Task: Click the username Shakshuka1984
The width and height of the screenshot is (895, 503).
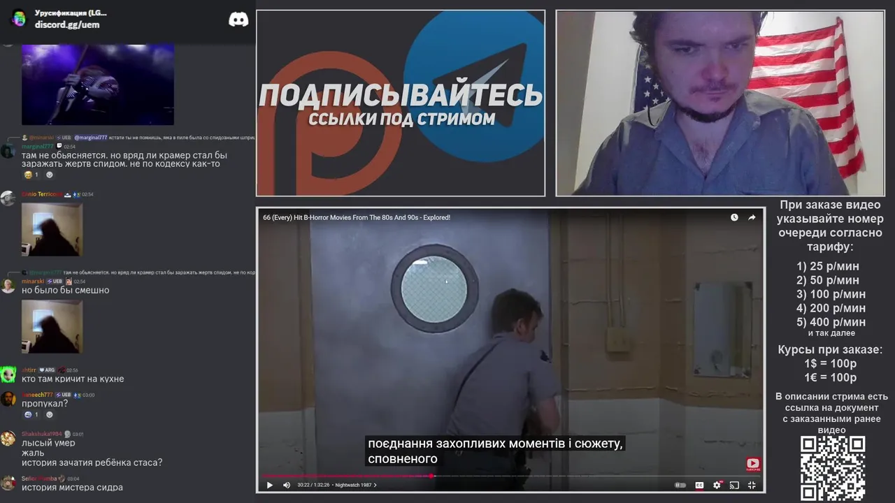Action: [x=42, y=434]
